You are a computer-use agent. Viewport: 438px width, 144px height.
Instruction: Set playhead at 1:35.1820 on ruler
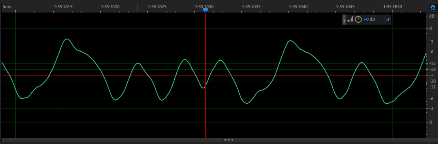pyautogui.click(x=110, y=6)
